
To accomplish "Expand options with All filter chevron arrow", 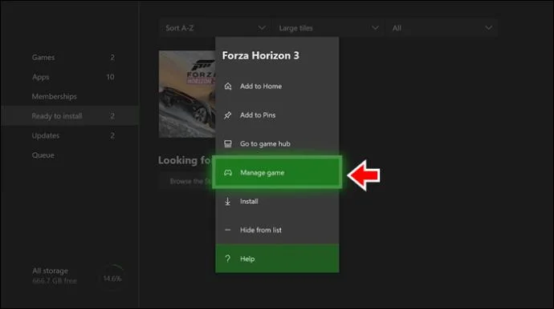I will pyautogui.click(x=489, y=28).
